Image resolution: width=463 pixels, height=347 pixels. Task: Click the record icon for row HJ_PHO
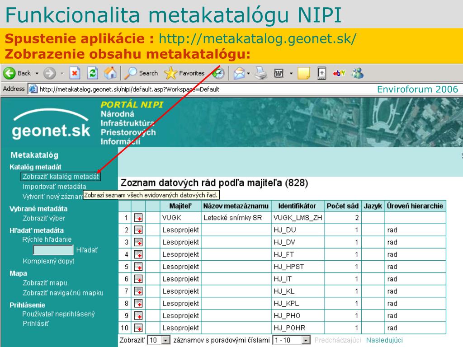point(138,316)
